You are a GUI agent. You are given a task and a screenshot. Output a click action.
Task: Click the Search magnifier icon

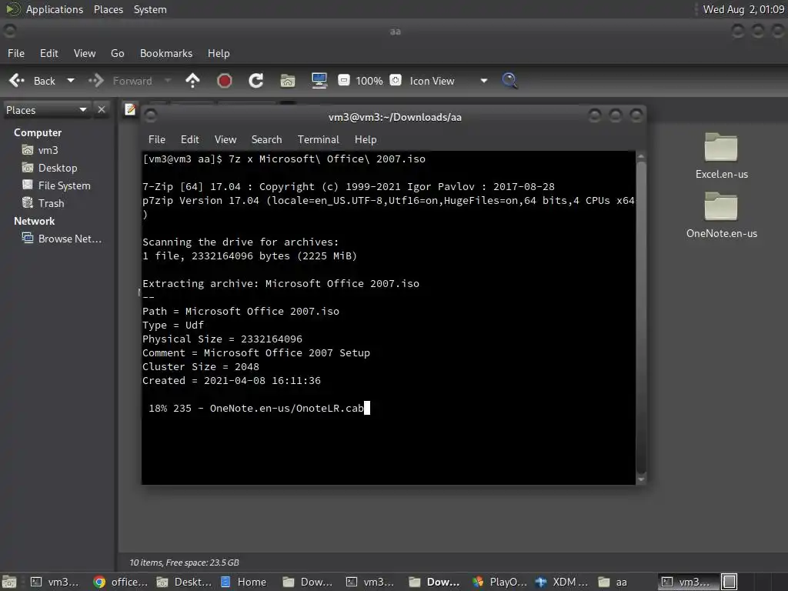[509, 81]
